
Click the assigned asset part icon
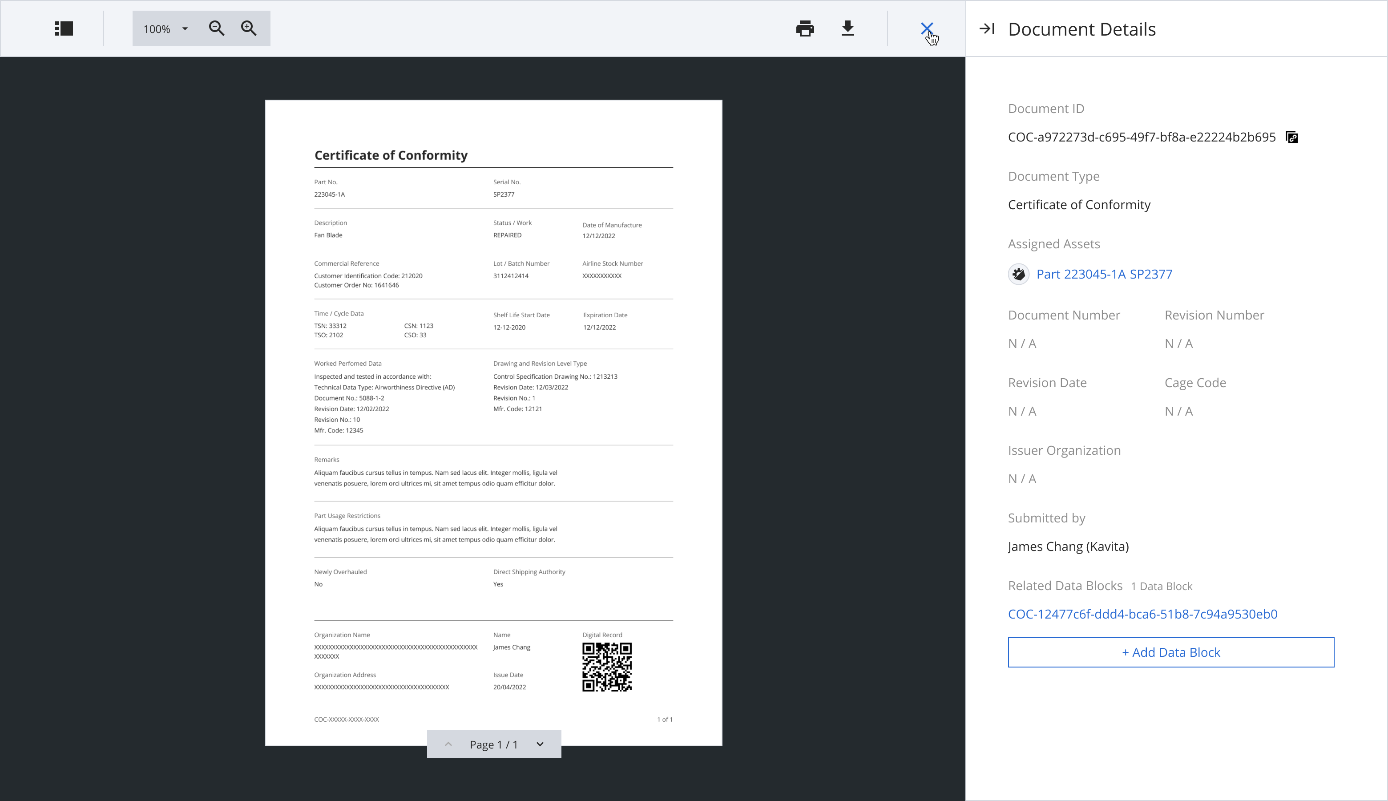[x=1018, y=274]
